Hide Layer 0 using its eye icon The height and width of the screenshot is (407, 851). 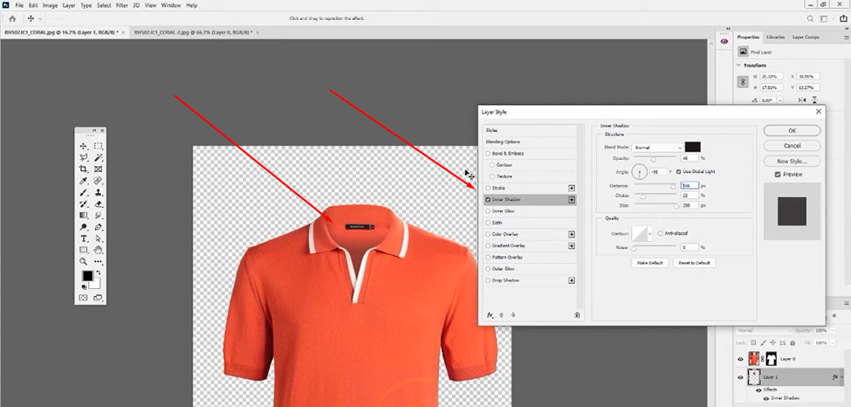tap(741, 359)
